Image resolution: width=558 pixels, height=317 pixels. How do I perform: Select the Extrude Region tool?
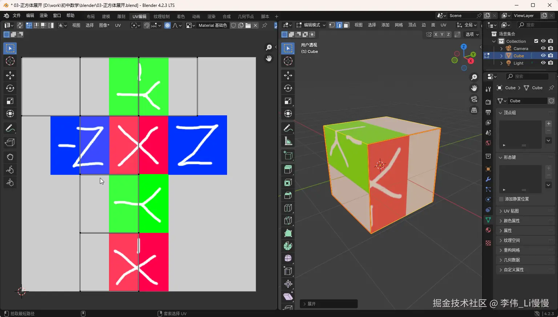point(288,169)
